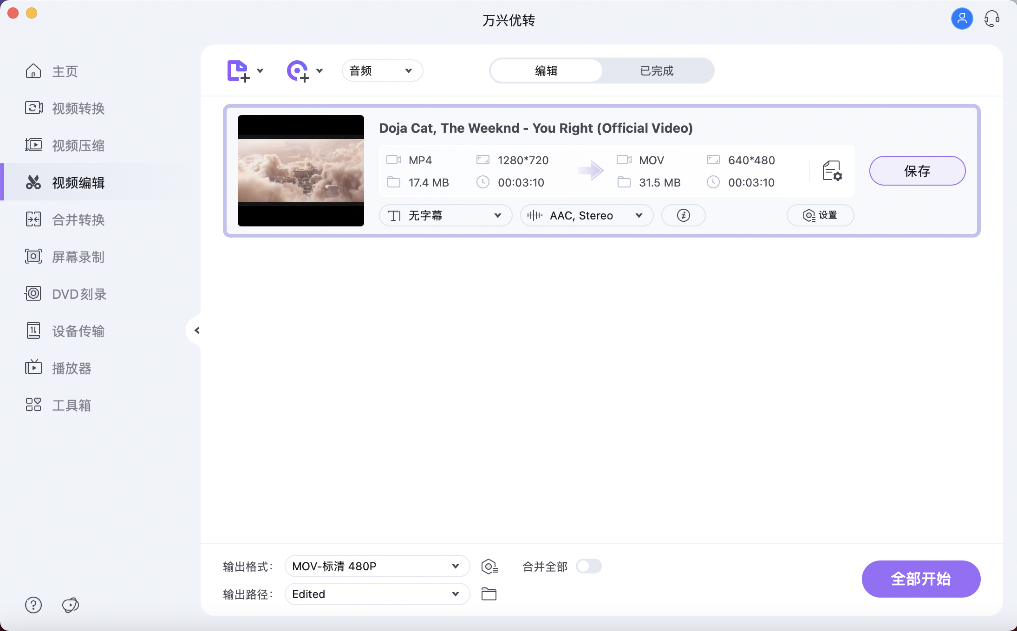Toggle the 合并全部 switch
The image size is (1017, 631).
(589, 566)
